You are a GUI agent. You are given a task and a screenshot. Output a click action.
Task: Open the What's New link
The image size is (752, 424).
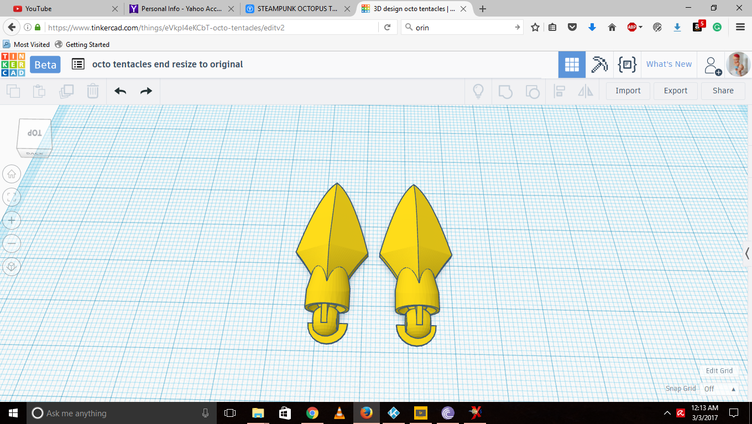[x=669, y=64]
